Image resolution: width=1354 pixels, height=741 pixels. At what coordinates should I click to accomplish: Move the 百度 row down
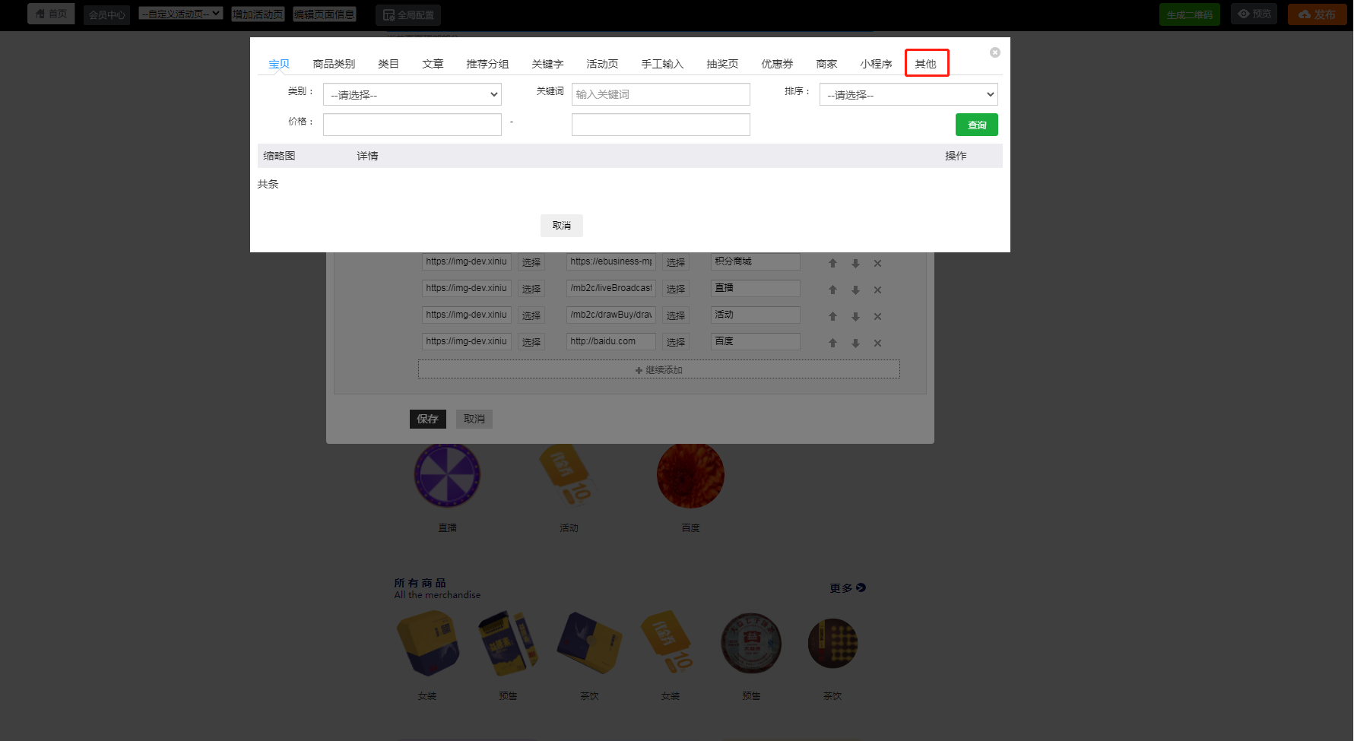[855, 343]
